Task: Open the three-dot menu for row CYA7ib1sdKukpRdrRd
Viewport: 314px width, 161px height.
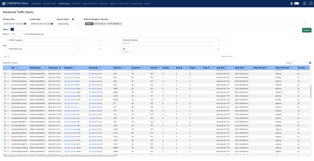Action: tap(8, 81)
